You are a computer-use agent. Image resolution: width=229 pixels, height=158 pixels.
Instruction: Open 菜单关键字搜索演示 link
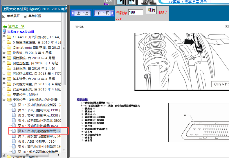pos(187,2)
